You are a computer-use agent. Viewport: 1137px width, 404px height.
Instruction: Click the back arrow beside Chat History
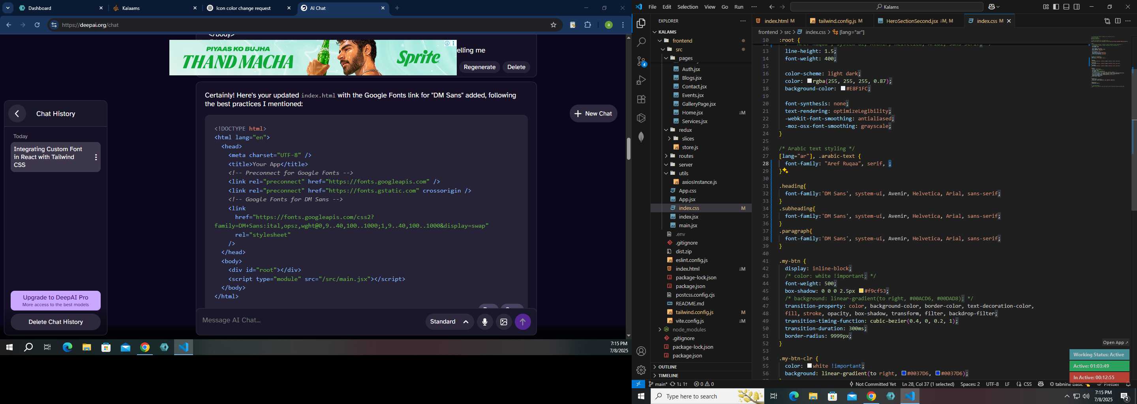(17, 114)
